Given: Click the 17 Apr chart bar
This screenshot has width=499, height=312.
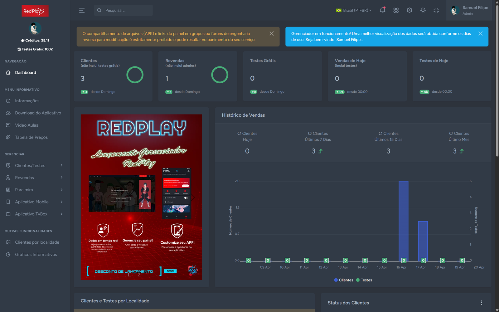Looking at the screenshot, I should [423, 241].
